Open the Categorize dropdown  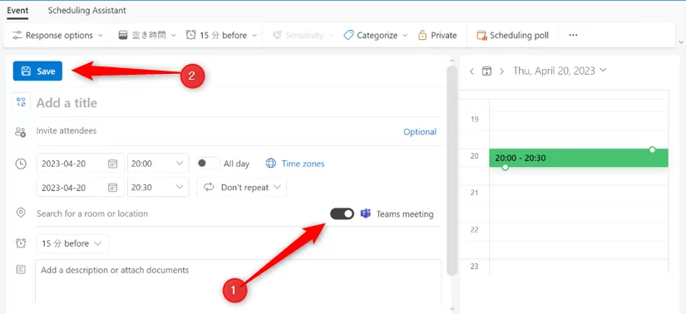(x=375, y=36)
